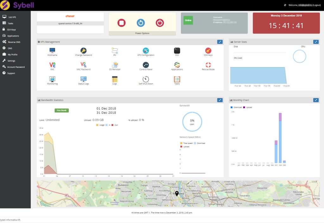
Task: Open the Change Password icon
Action: [83, 50]
